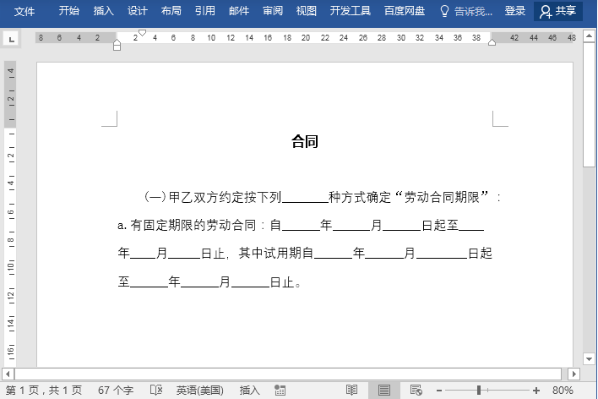This screenshot has width=598, height=399.
Task: Open the 视图 ribbon tab
Action: coord(307,11)
